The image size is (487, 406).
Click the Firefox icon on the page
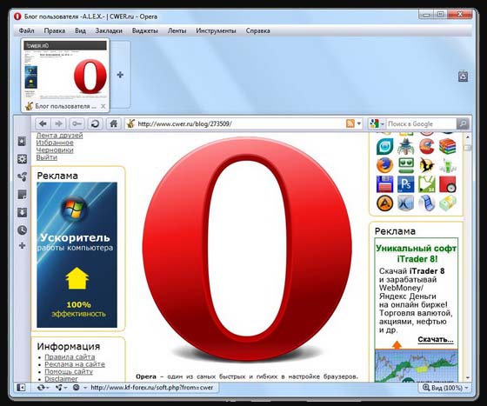pos(384,165)
